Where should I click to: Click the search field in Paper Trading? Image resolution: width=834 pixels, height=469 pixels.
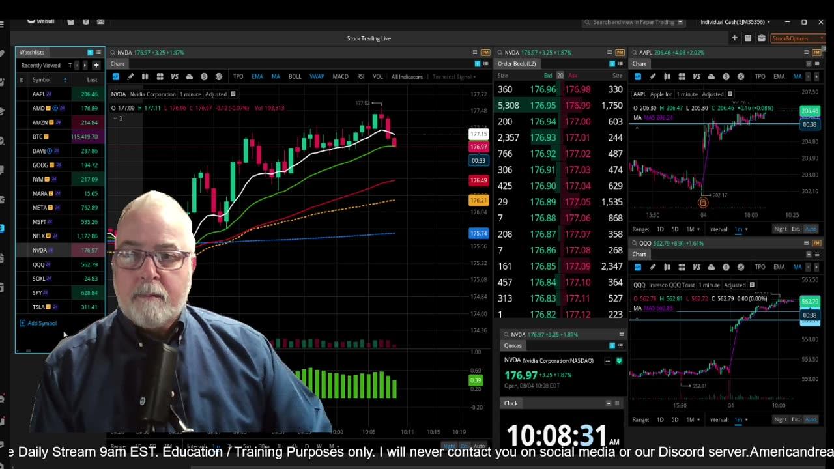633,22
